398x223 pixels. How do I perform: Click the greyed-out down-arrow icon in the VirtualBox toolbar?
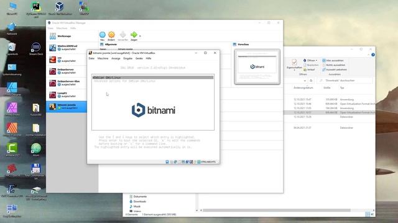click(x=123, y=35)
